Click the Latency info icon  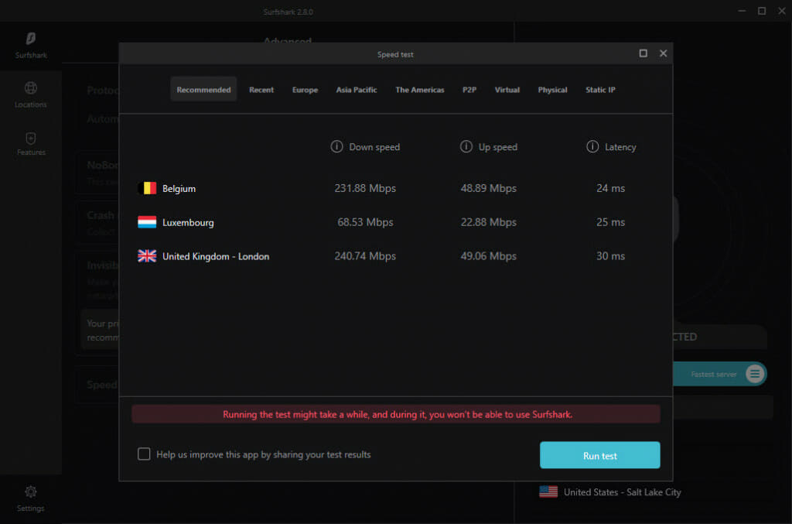pos(592,146)
